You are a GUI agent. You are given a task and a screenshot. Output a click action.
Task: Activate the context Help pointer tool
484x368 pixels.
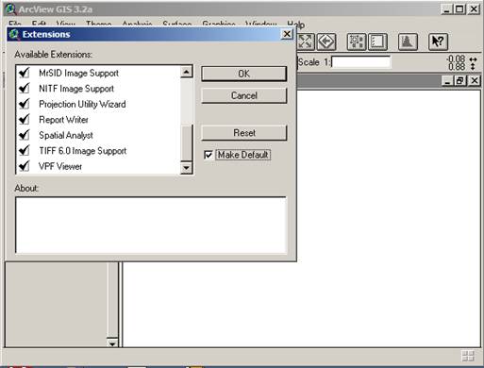[x=438, y=42]
